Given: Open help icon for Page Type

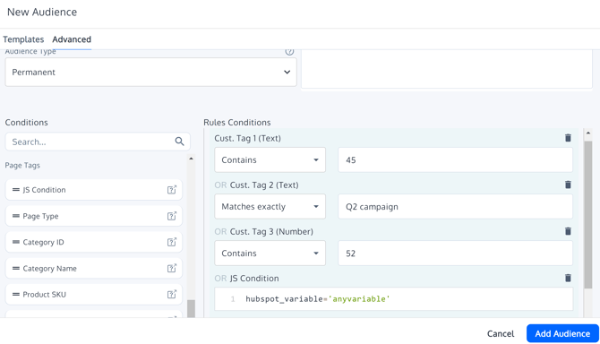Looking at the screenshot, I should [172, 216].
